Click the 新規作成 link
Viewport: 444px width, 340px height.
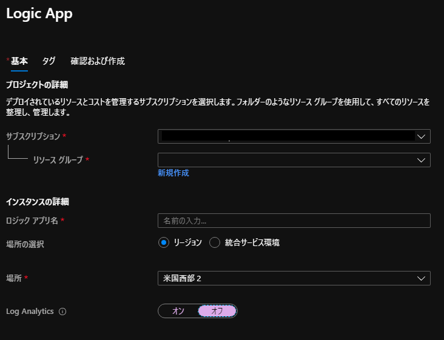[x=173, y=173]
